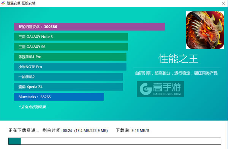The height and width of the screenshot is (149, 228).
Task: Close the installer window
Action: pyautogui.click(x=223, y=3)
